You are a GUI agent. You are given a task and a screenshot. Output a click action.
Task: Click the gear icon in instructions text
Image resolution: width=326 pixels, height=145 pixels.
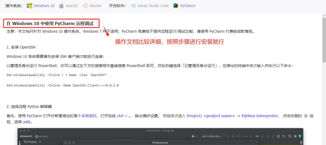(306, 116)
